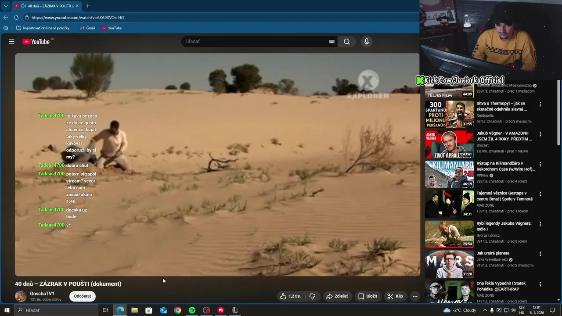This screenshot has height=316, width=562.
Task: Expand the browser tab list chevron
Action: click(x=6, y=6)
